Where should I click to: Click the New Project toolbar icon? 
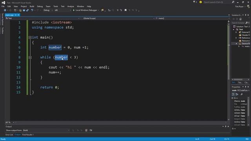[x=15, y=10]
